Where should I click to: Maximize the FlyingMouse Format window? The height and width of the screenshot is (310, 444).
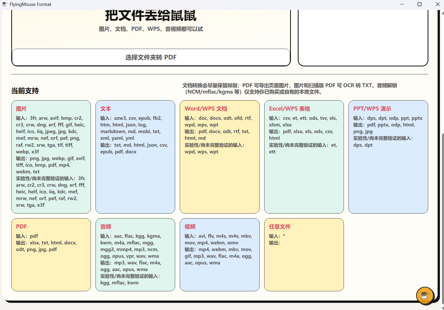[419, 4]
